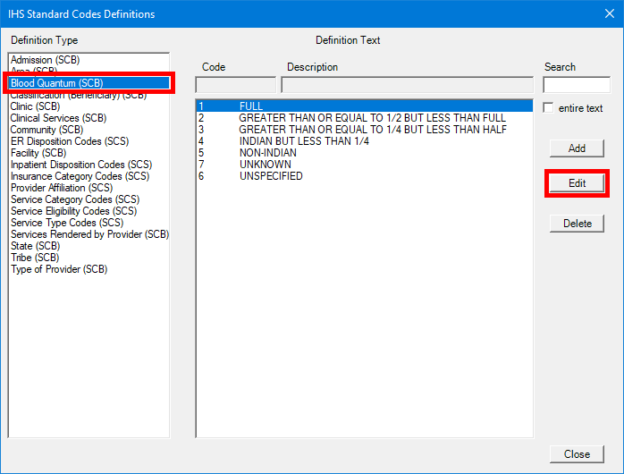Click the Description text field

coord(407,85)
